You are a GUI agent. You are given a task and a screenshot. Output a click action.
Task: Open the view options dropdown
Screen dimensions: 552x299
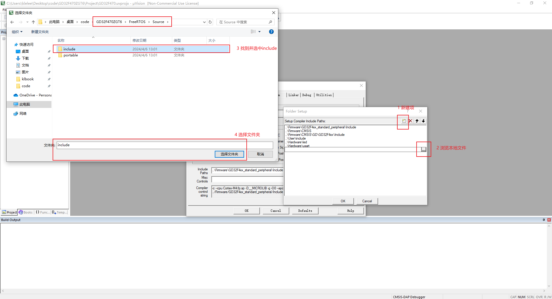tap(259, 32)
